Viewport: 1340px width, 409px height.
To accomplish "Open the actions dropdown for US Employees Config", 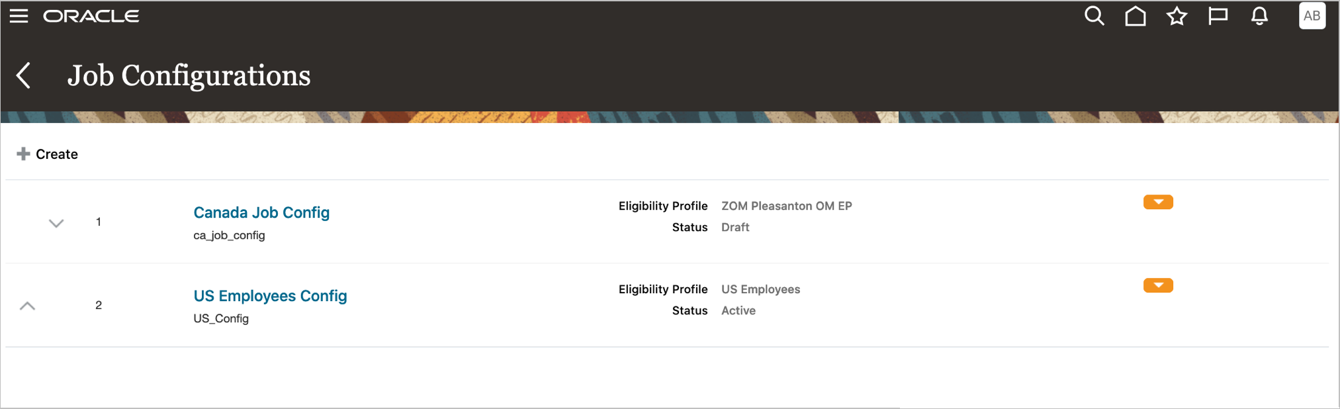I will (x=1157, y=285).
